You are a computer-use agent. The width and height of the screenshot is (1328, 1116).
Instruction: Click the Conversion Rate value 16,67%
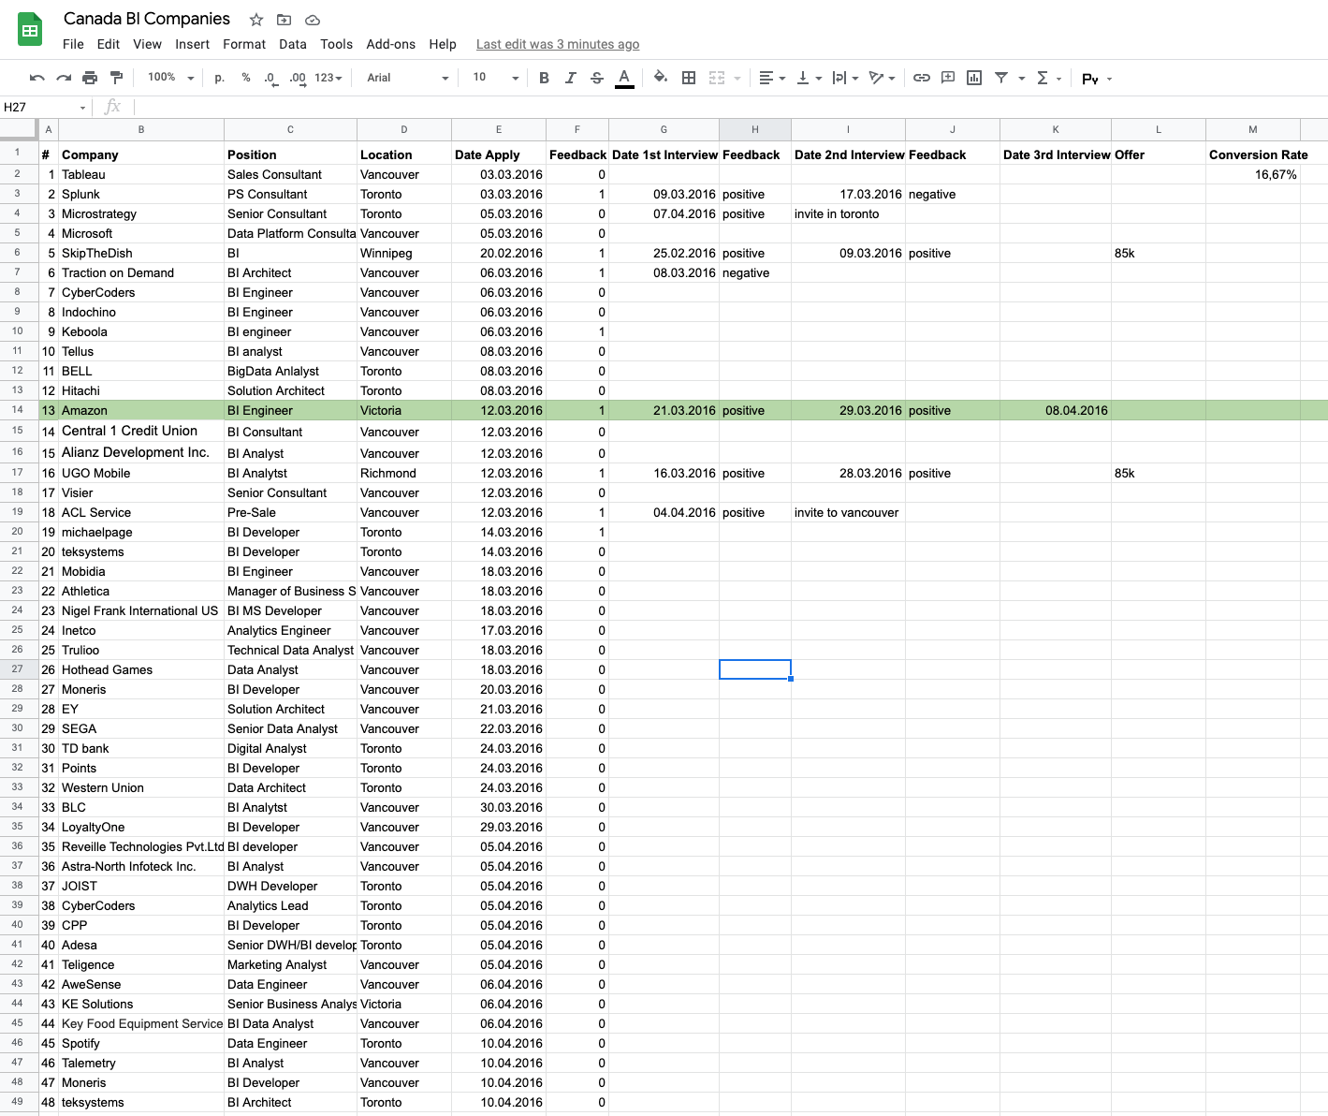click(x=1253, y=174)
